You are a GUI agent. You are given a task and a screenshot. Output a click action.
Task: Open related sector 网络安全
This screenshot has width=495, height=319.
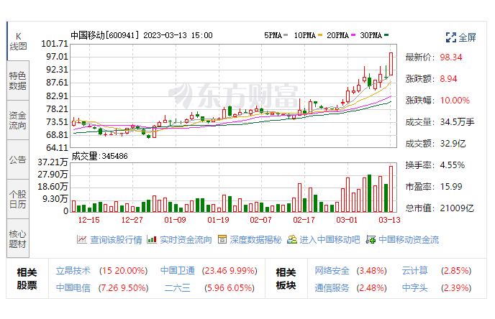click(x=332, y=270)
